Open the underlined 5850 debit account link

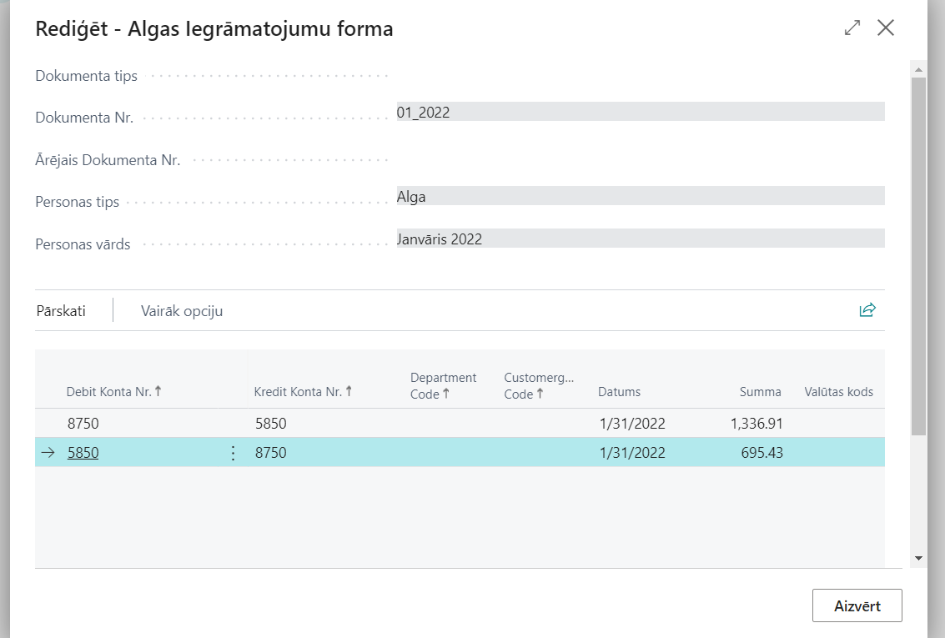(x=83, y=453)
